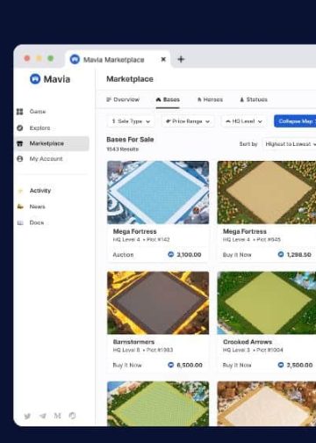Image resolution: width=316 pixels, height=443 pixels.
Task: Click the Activity icon in sidebar
Action: pyautogui.click(x=20, y=191)
